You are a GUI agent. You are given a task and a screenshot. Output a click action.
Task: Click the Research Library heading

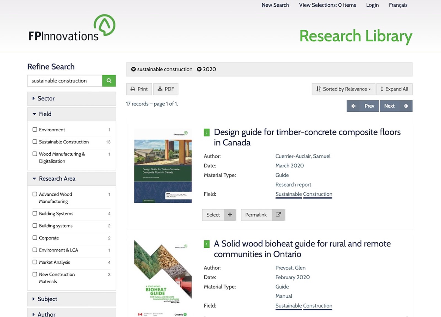coord(356,36)
